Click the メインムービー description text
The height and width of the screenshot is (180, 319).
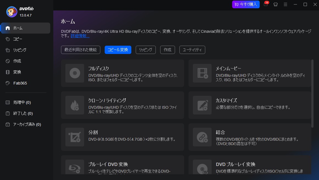[260, 78]
